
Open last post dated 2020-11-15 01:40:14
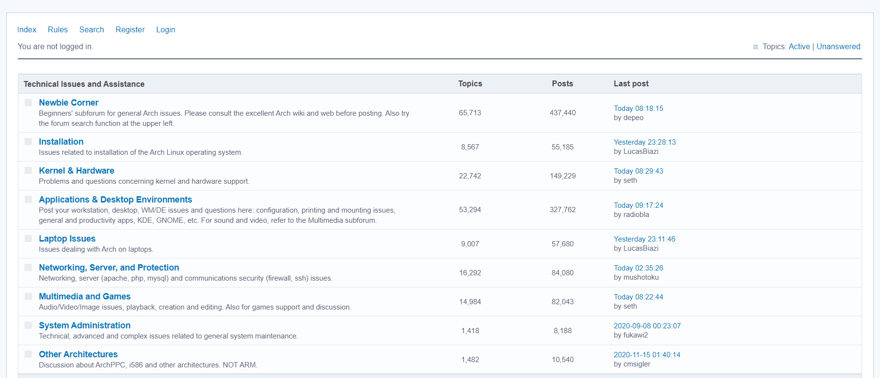click(x=647, y=355)
